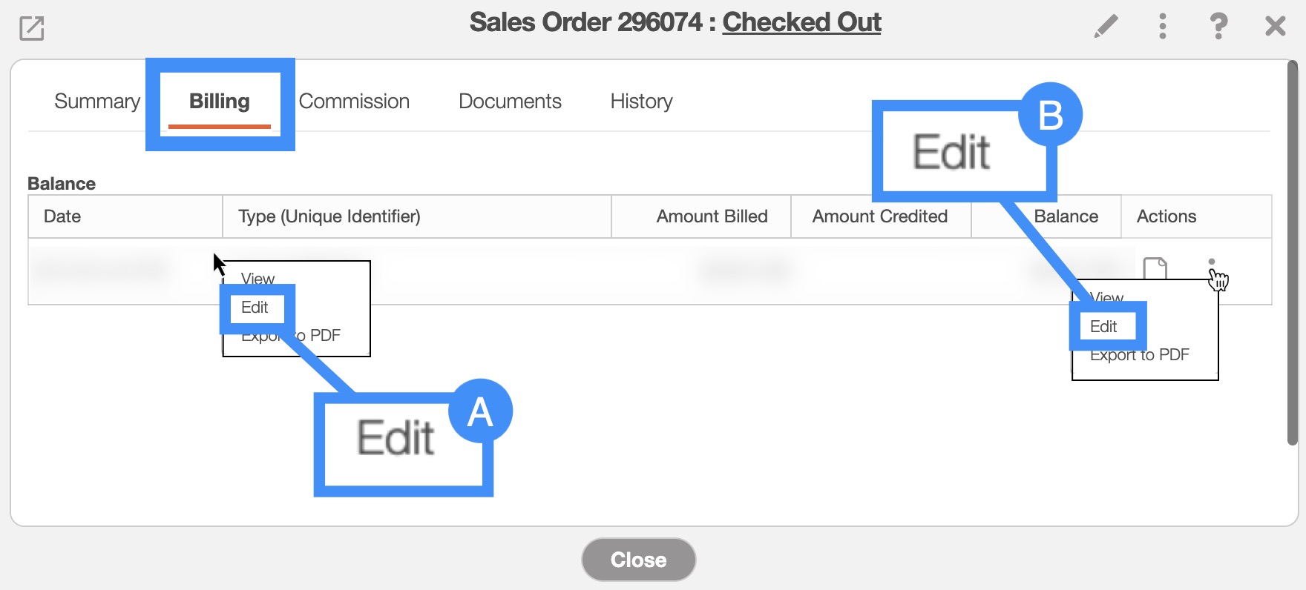
Task: Select View in the menu below Type column
Action: pyautogui.click(x=257, y=279)
